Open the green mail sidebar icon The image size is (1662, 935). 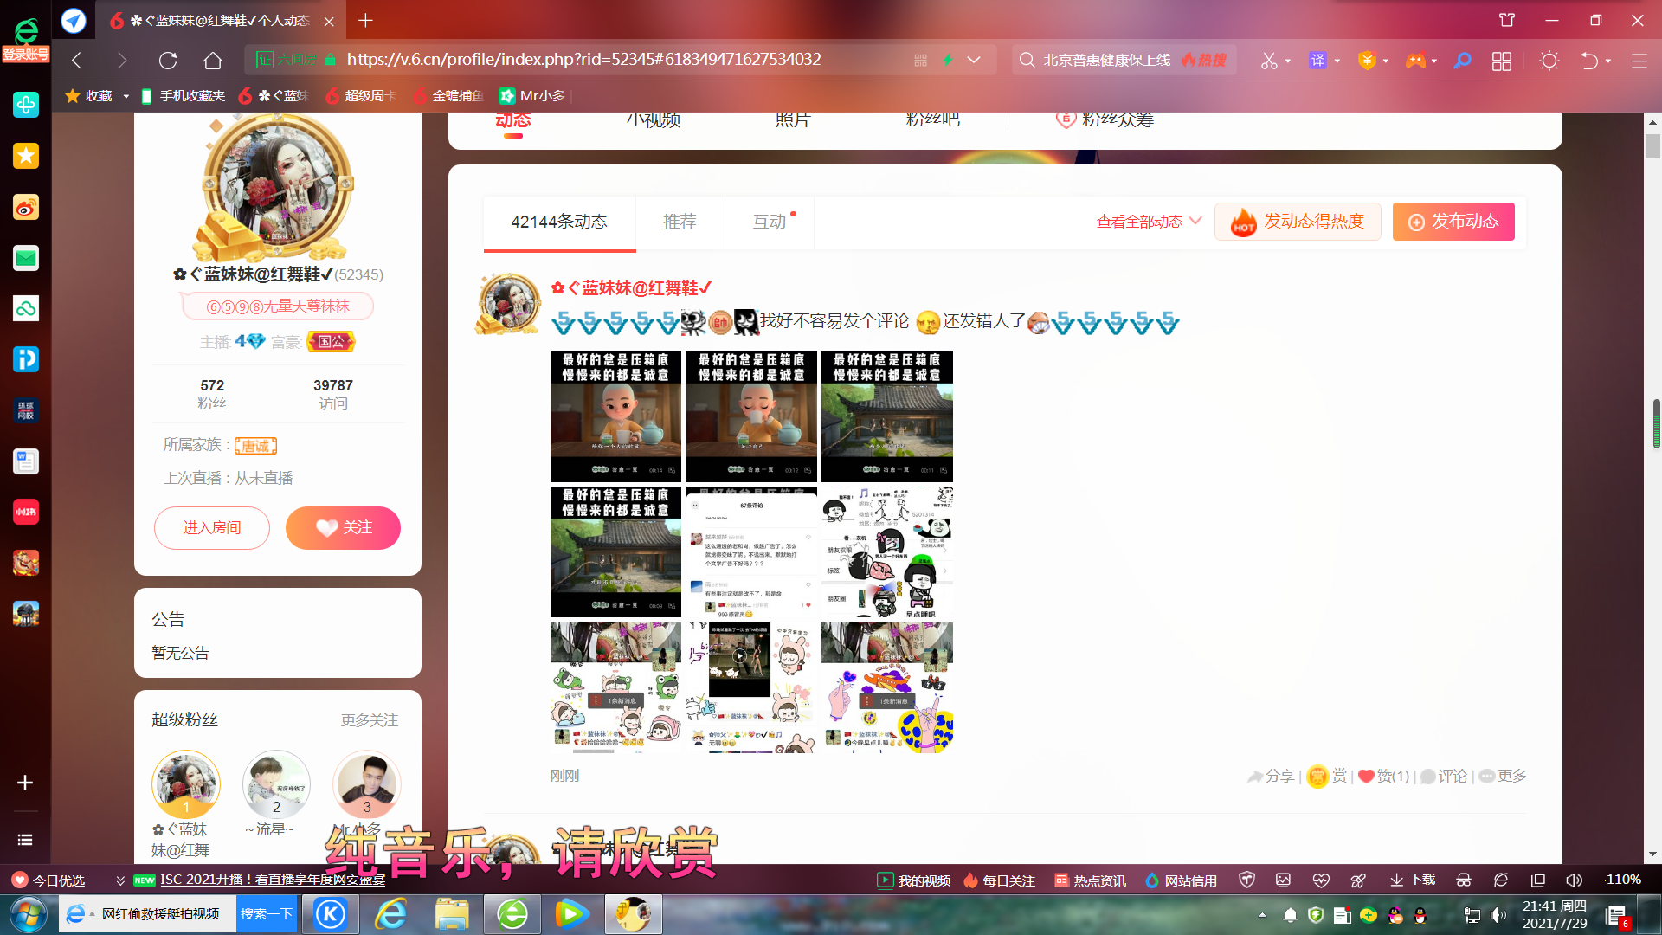pyautogui.click(x=26, y=258)
